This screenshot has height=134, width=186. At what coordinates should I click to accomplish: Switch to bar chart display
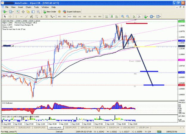click(107, 17)
